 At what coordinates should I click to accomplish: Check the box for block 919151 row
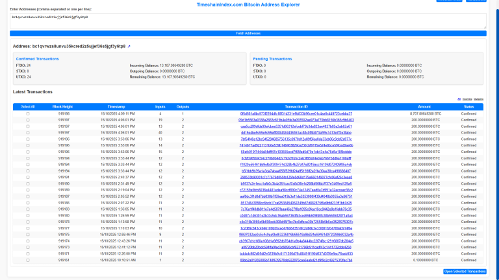28,260
